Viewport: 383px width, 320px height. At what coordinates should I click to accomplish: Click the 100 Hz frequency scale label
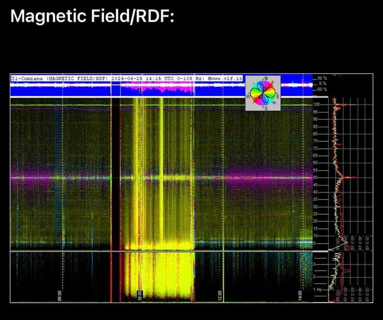coord(316,104)
